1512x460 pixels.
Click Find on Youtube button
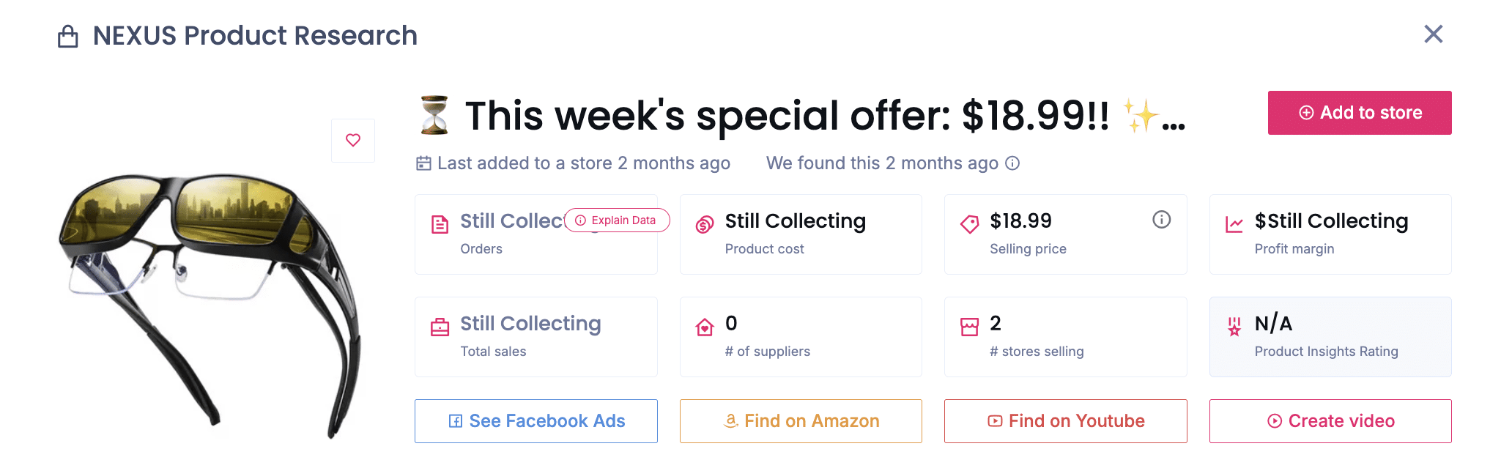[1066, 421]
